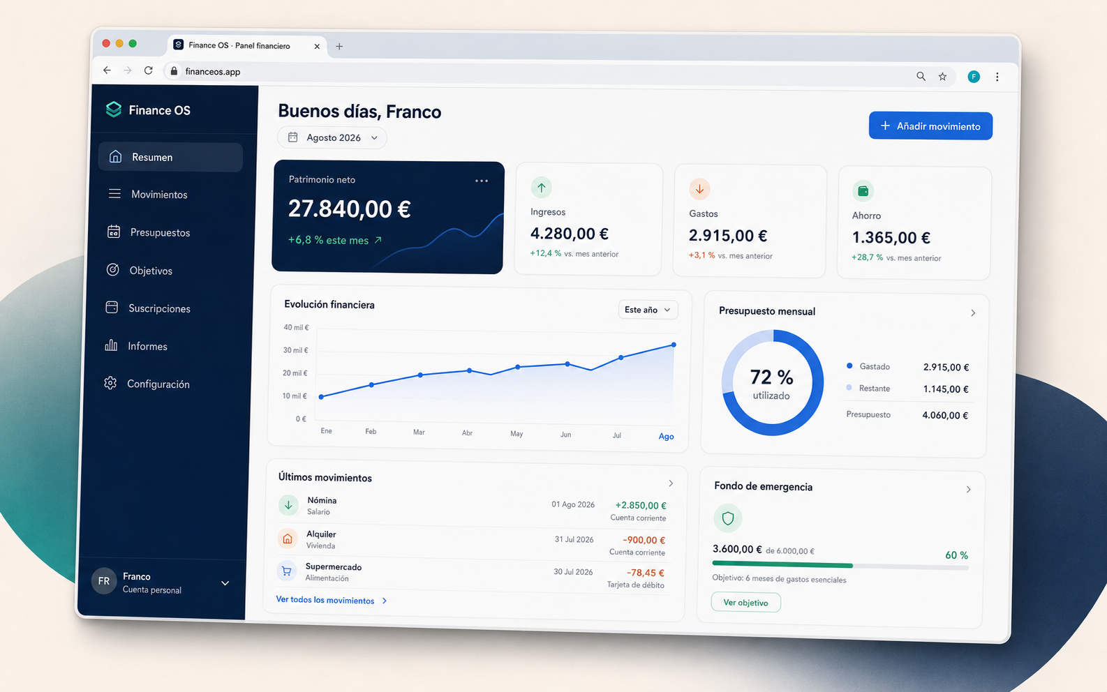Click the Ingresos up-arrow icon
The height and width of the screenshot is (692, 1107).
pos(541,188)
